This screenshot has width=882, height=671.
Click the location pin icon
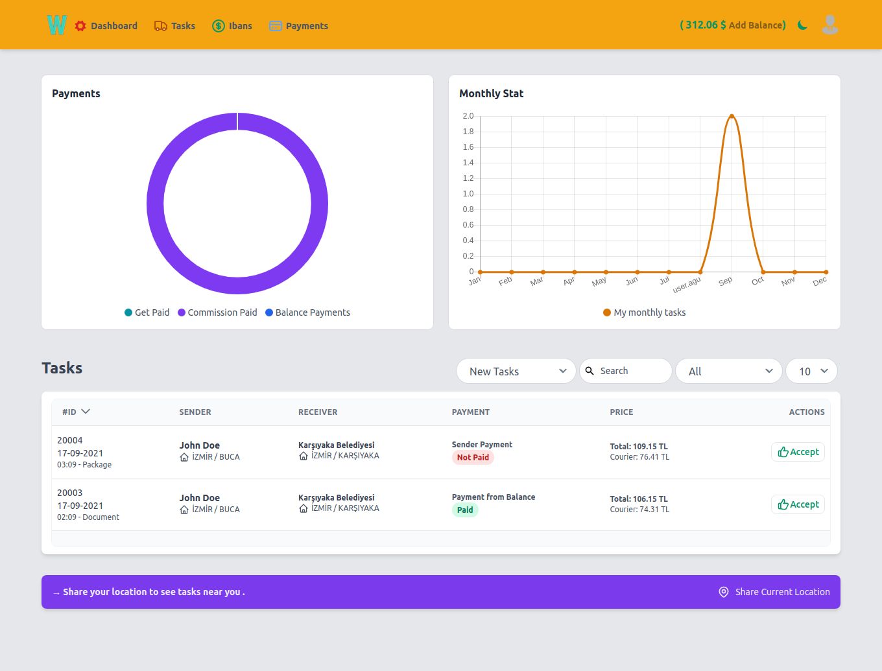click(724, 592)
